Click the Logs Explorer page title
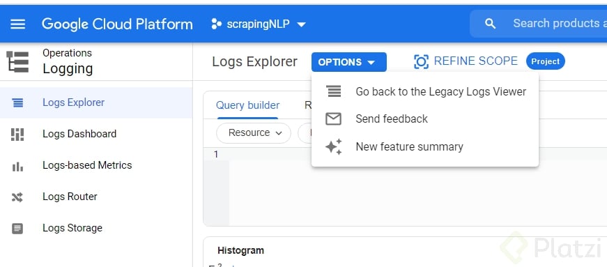Image resolution: width=607 pixels, height=267 pixels. point(255,61)
